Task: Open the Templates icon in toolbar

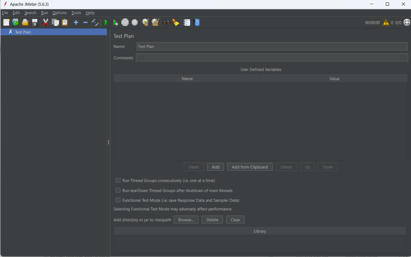Action: pos(16,22)
